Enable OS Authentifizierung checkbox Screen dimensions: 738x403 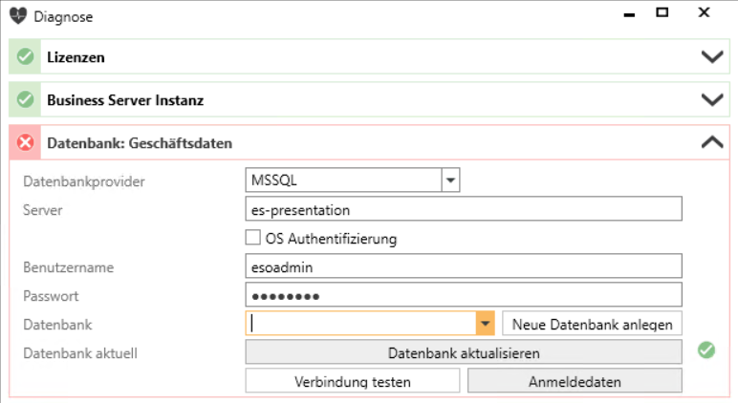click(x=252, y=238)
